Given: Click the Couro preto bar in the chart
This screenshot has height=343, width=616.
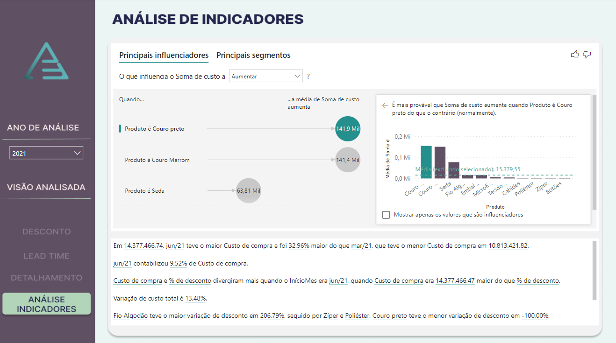Looking at the screenshot, I should (x=426, y=163).
